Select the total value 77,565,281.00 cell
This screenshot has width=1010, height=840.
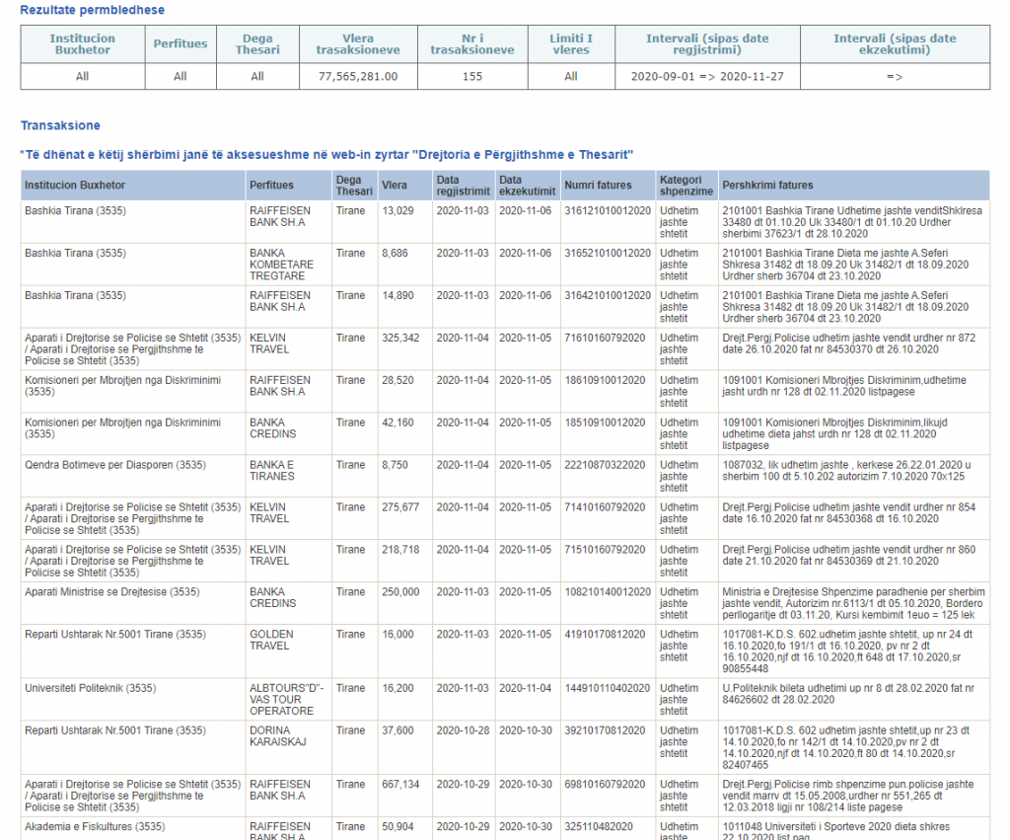pos(357,76)
